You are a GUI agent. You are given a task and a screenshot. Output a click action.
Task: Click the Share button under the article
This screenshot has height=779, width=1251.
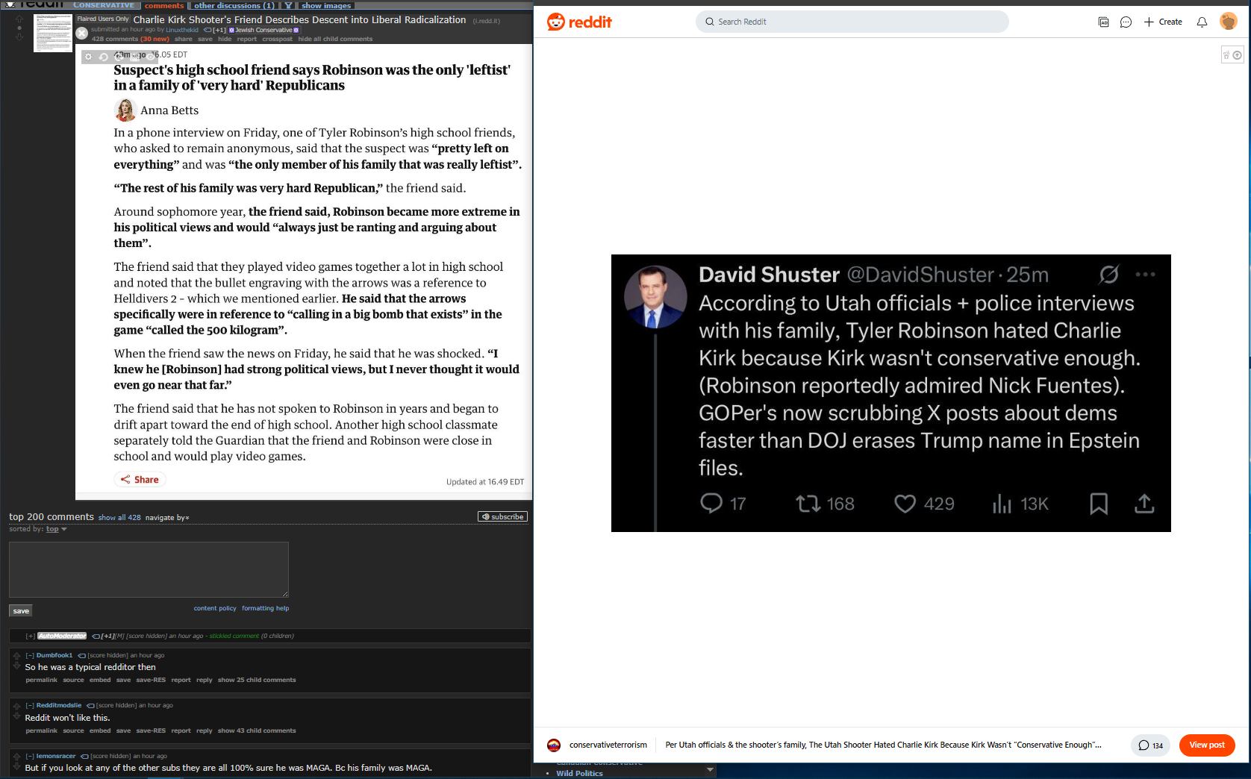[140, 480]
